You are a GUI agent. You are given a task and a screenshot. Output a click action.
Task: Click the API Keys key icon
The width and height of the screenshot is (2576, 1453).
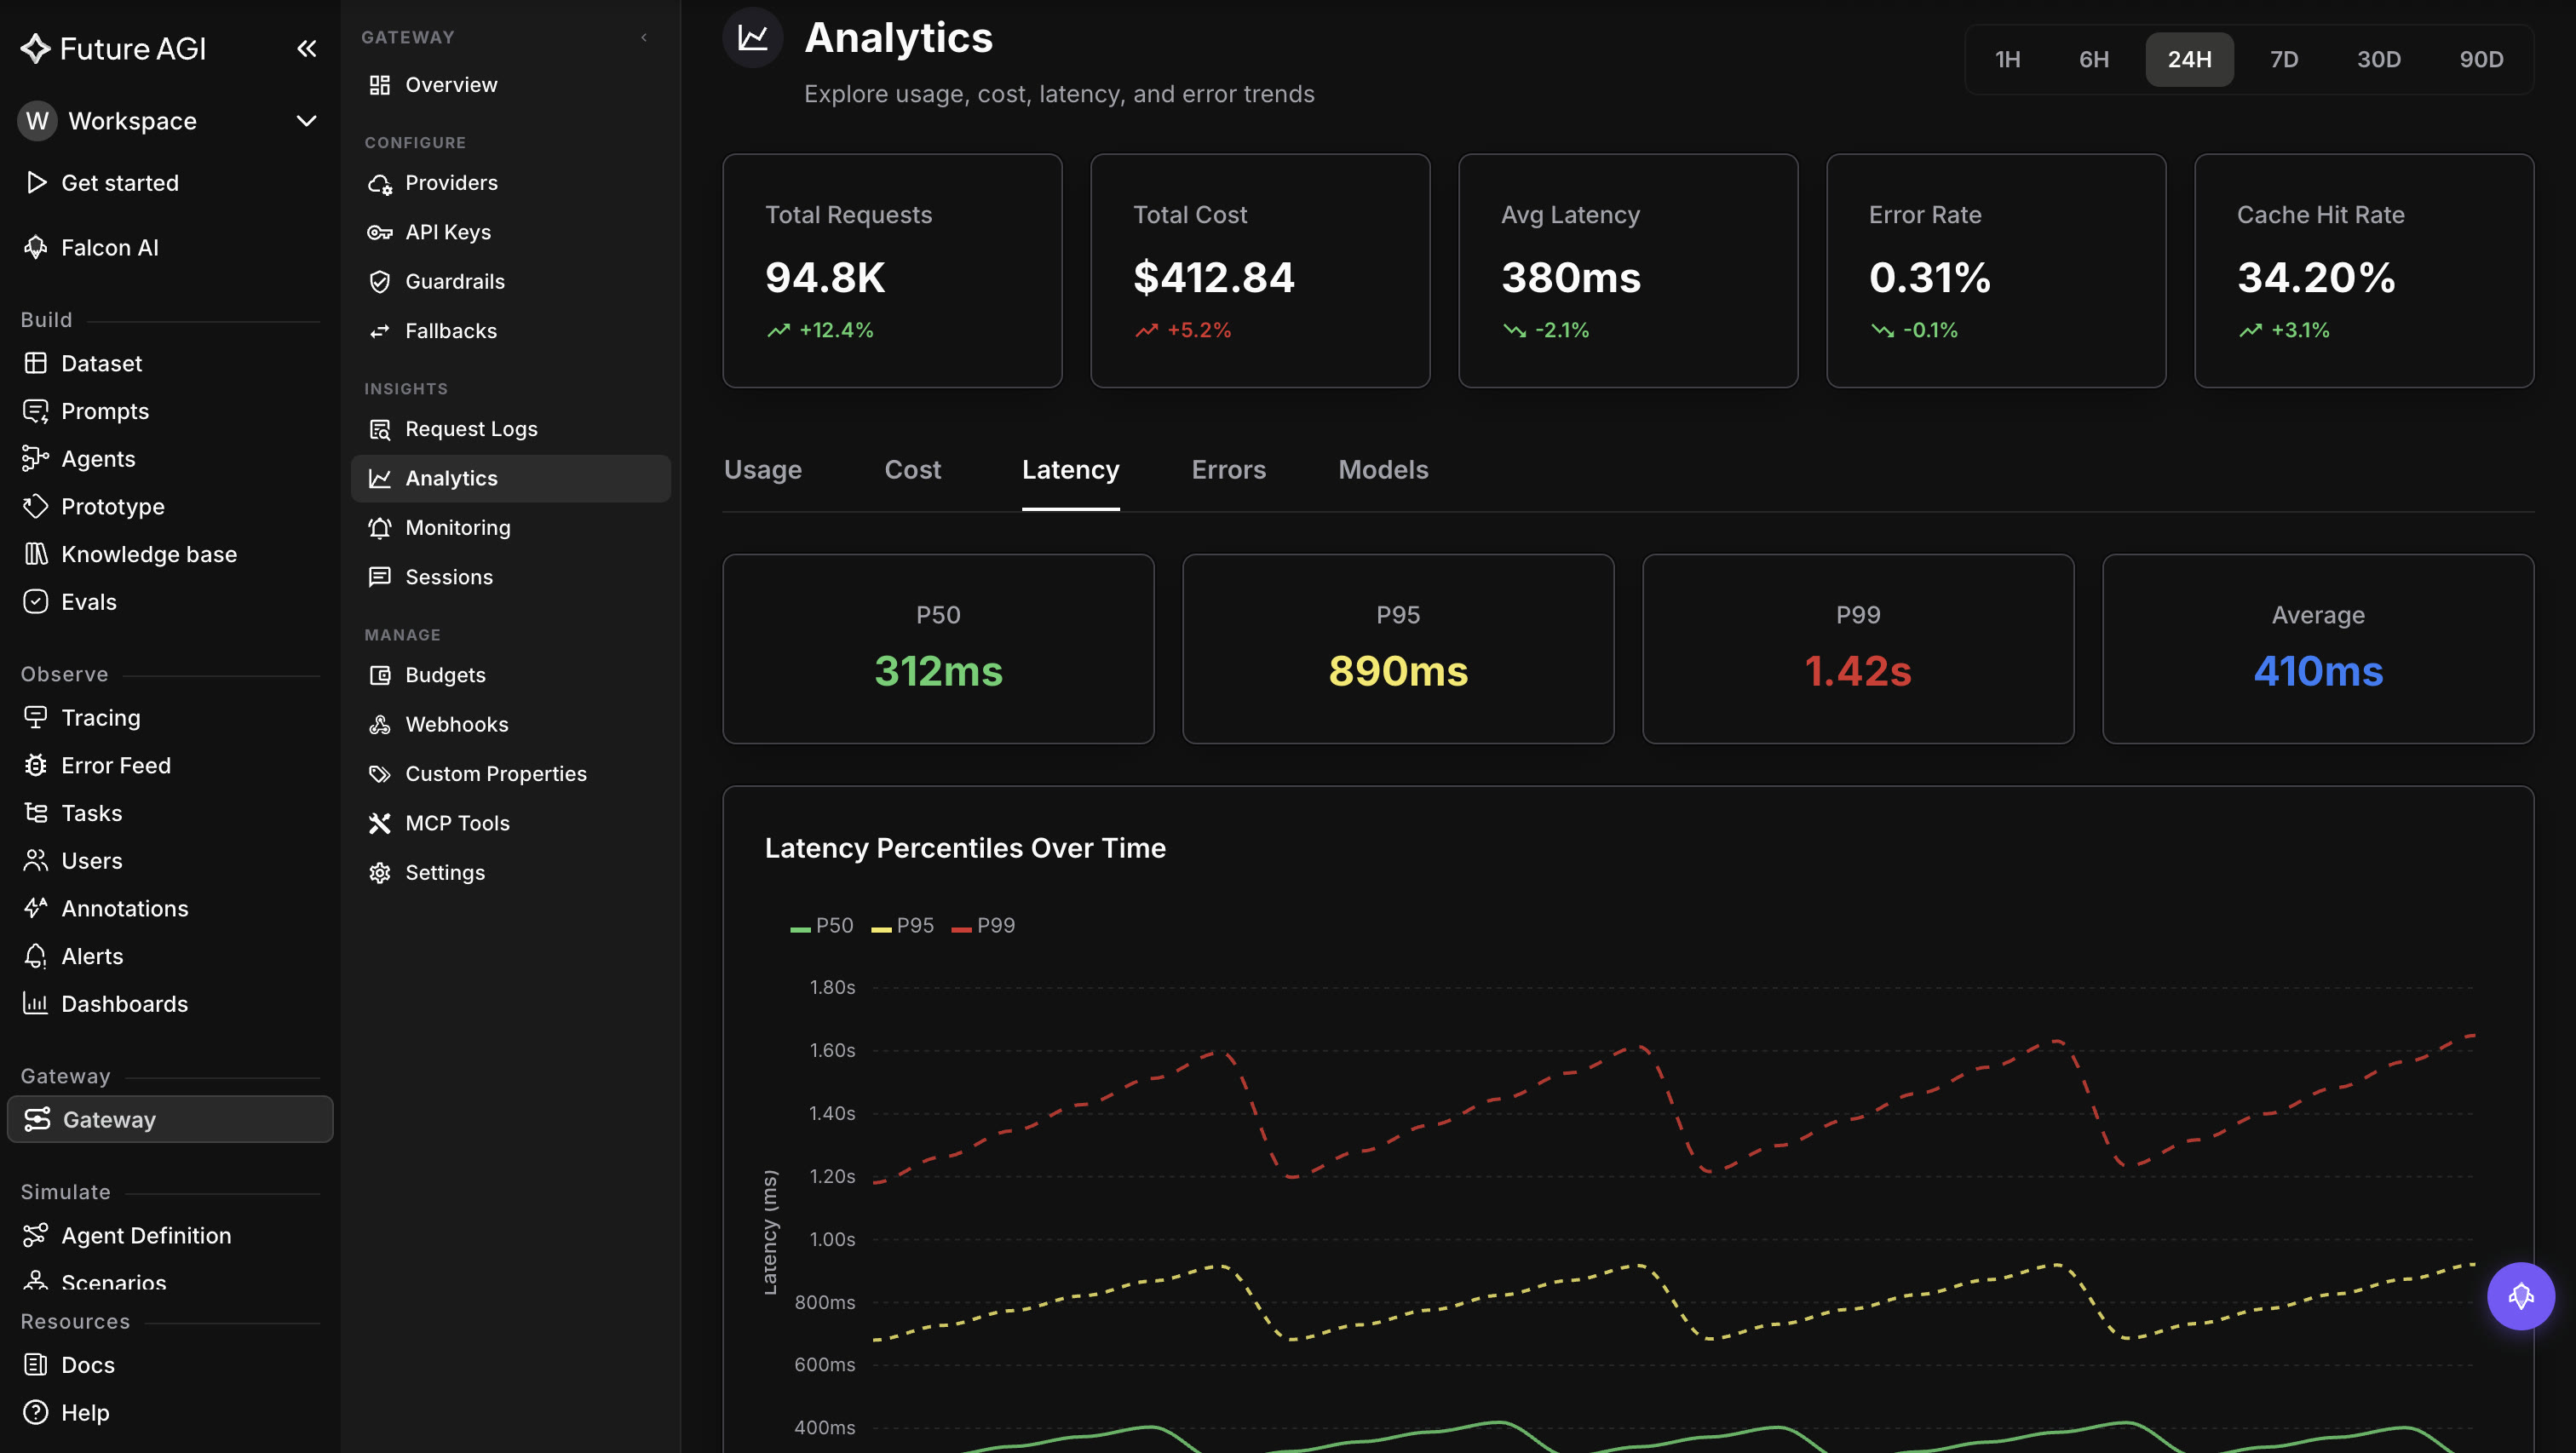click(379, 232)
